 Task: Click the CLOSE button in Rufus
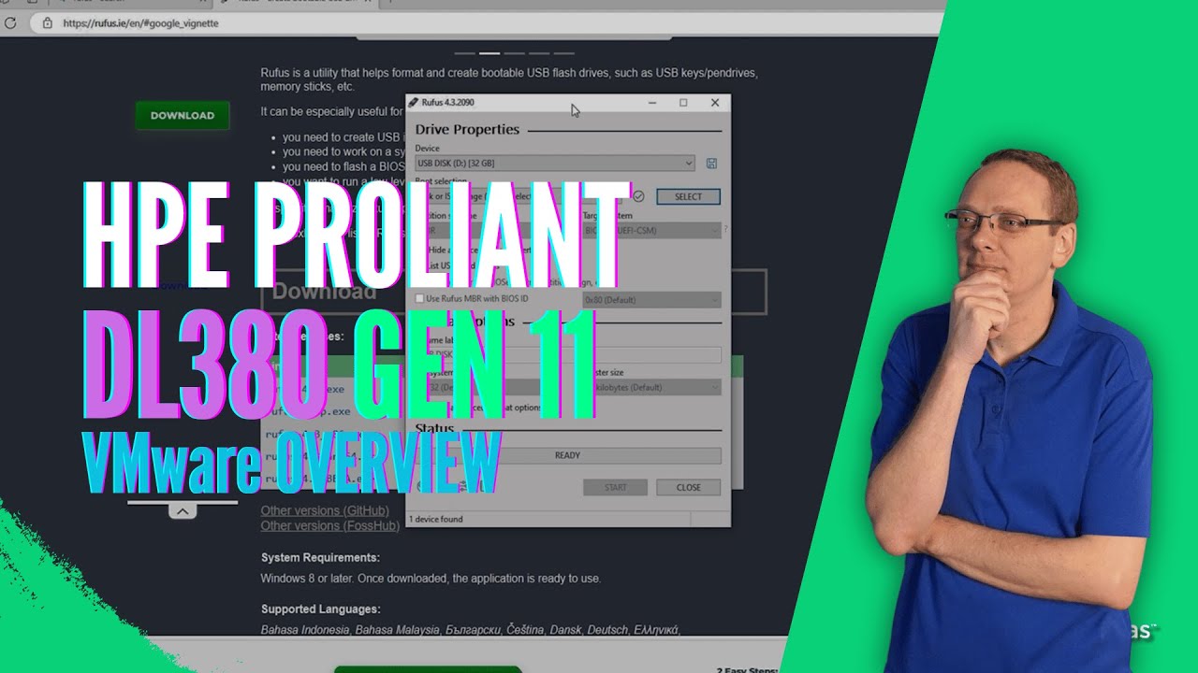689,487
